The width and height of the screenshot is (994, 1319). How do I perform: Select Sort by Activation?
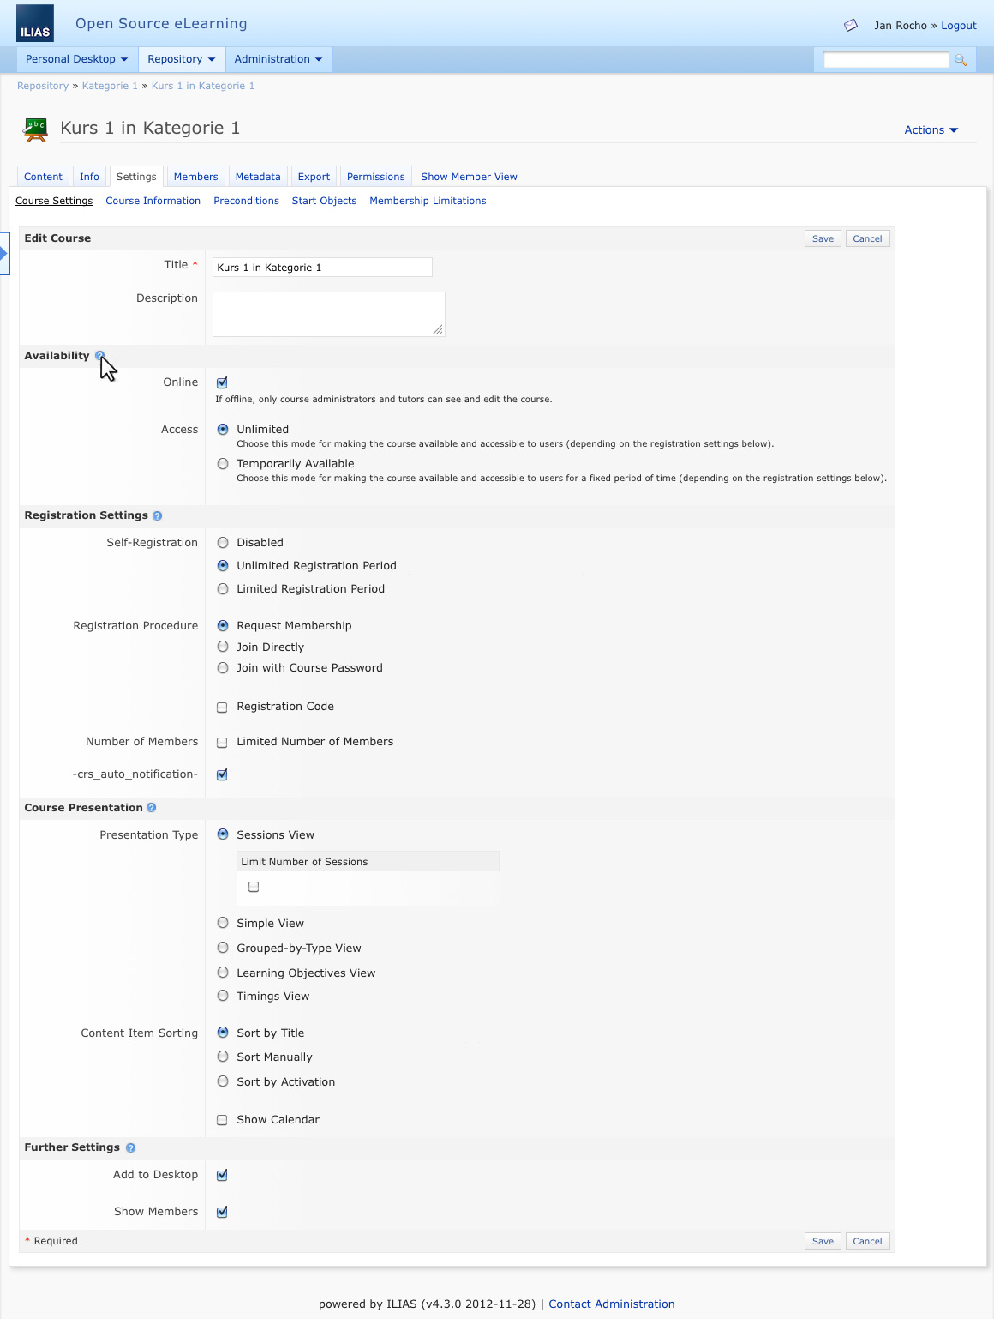point(223,1081)
